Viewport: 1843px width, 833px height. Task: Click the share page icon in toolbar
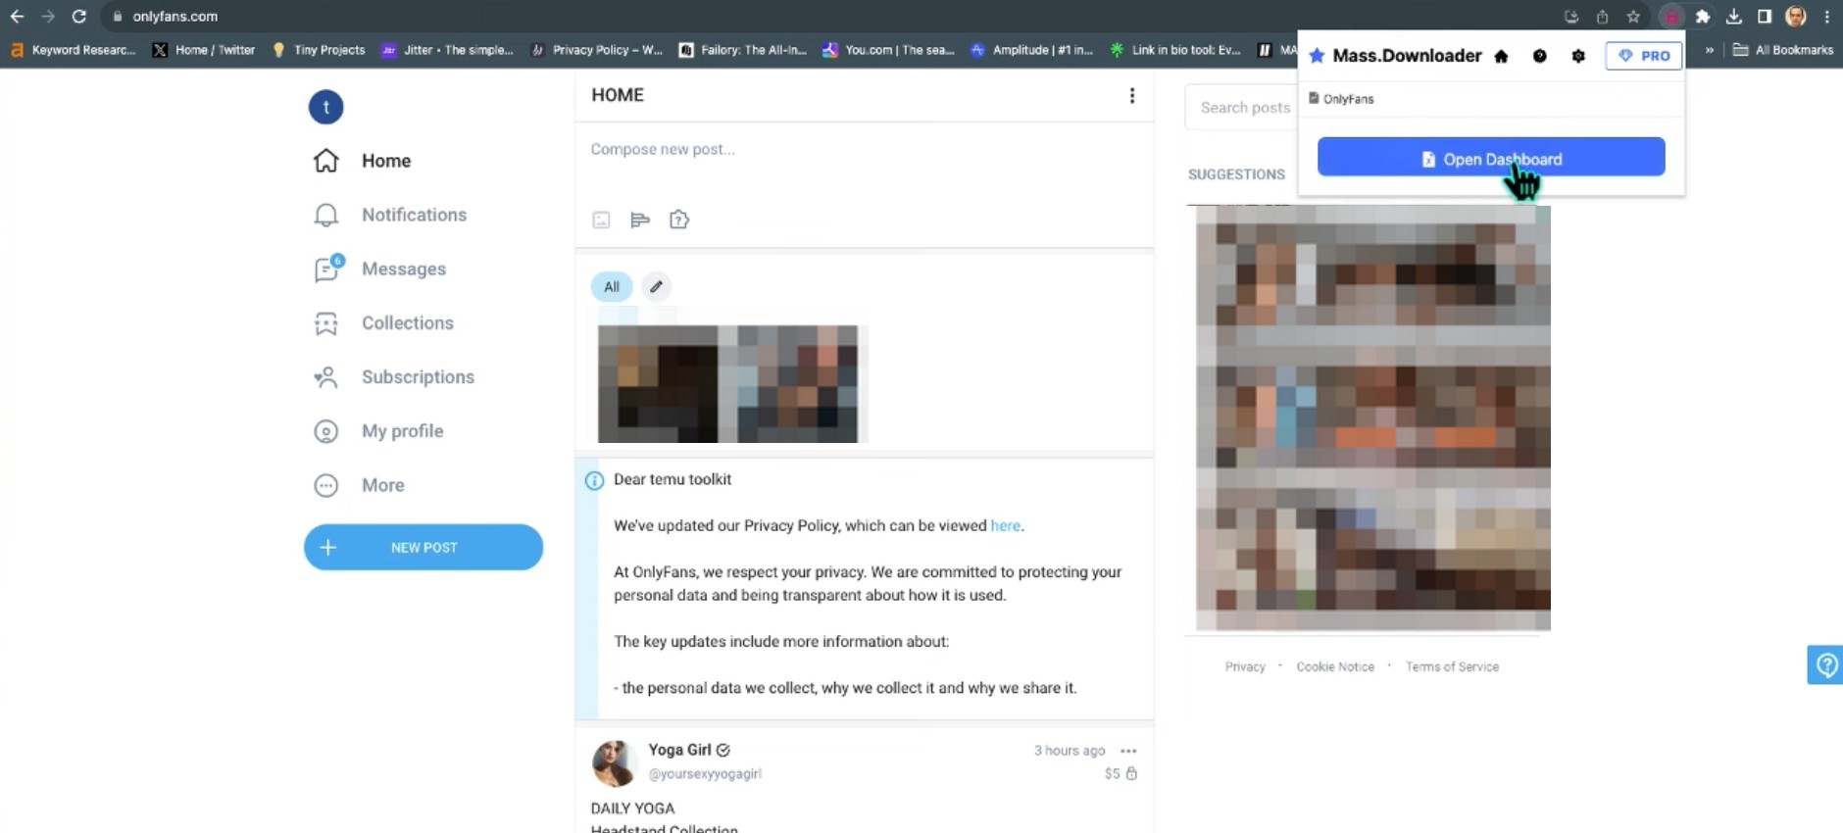click(x=1602, y=17)
